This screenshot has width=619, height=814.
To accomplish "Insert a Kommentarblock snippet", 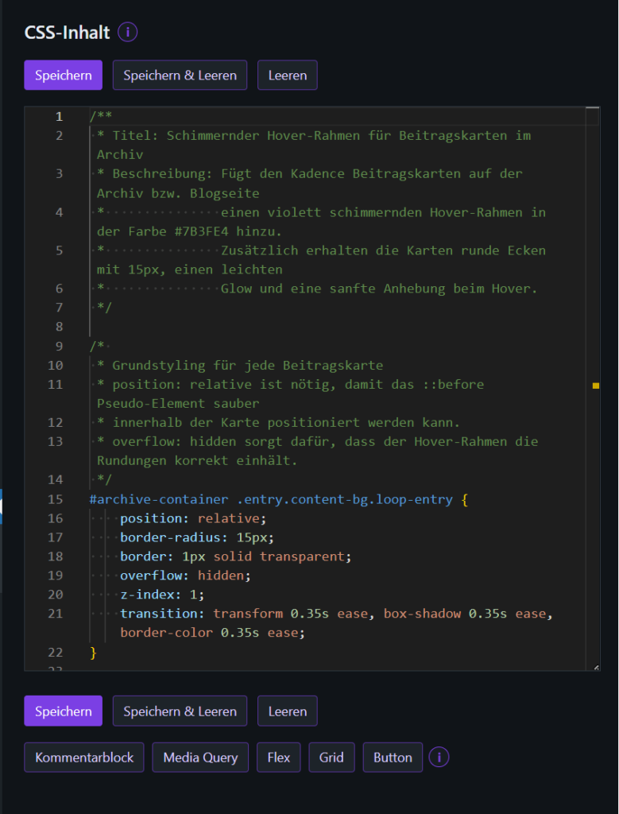I will tap(84, 757).
